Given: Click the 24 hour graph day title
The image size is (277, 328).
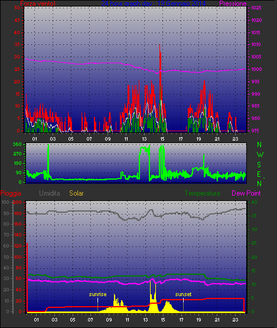Looking at the screenshot, I should point(153,3).
